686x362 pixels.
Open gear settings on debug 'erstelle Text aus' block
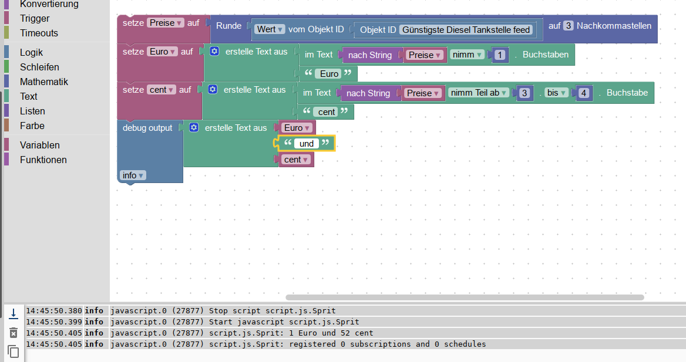click(193, 127)
